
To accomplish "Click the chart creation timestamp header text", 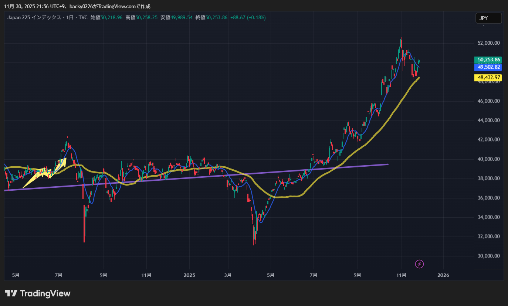I will tap(77, 6).
